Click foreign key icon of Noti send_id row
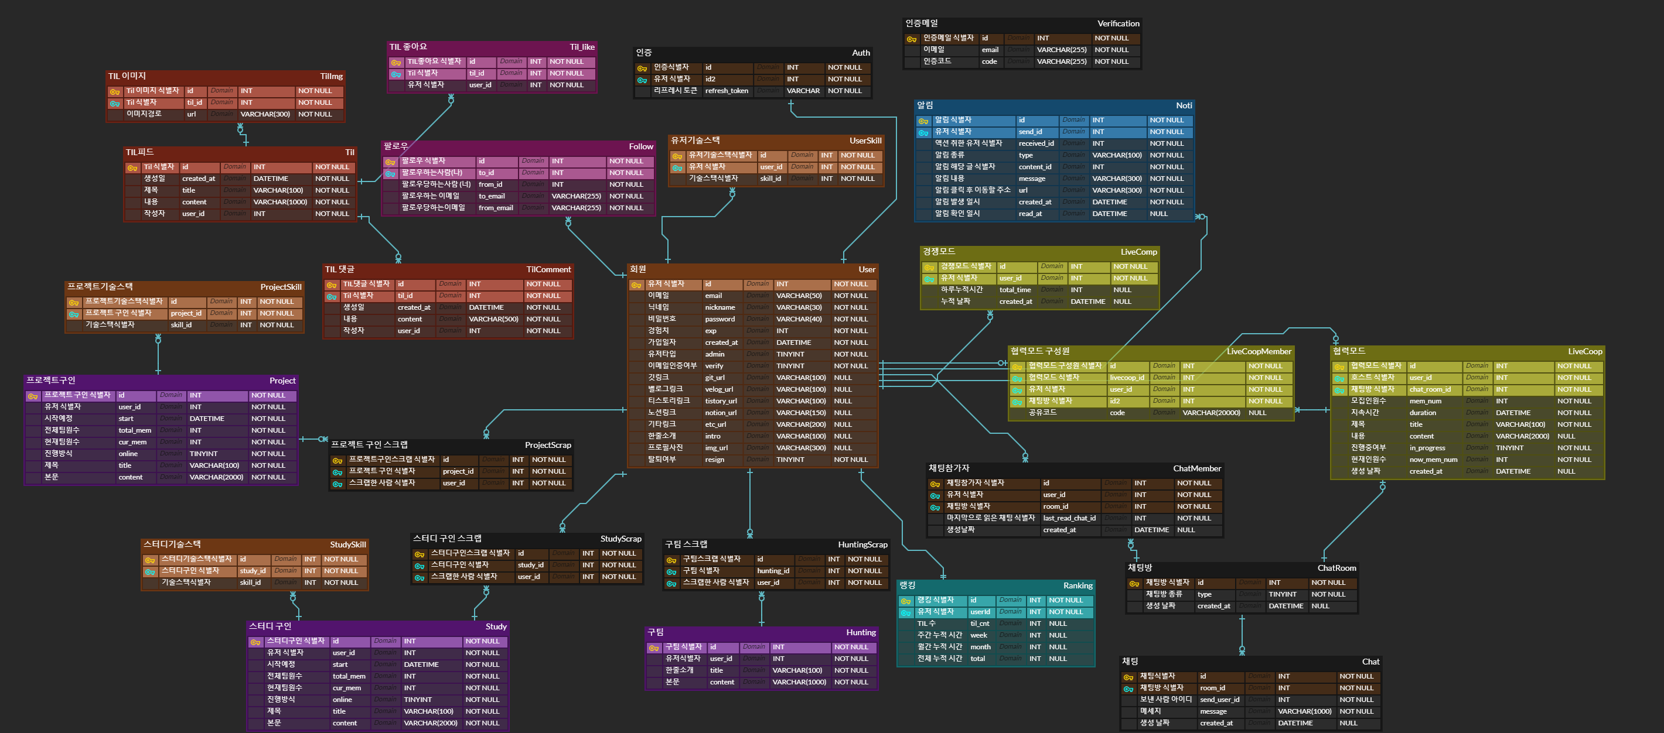This screenshot has height=733, width=1664. pyautogui.click(x=923, y=132)
